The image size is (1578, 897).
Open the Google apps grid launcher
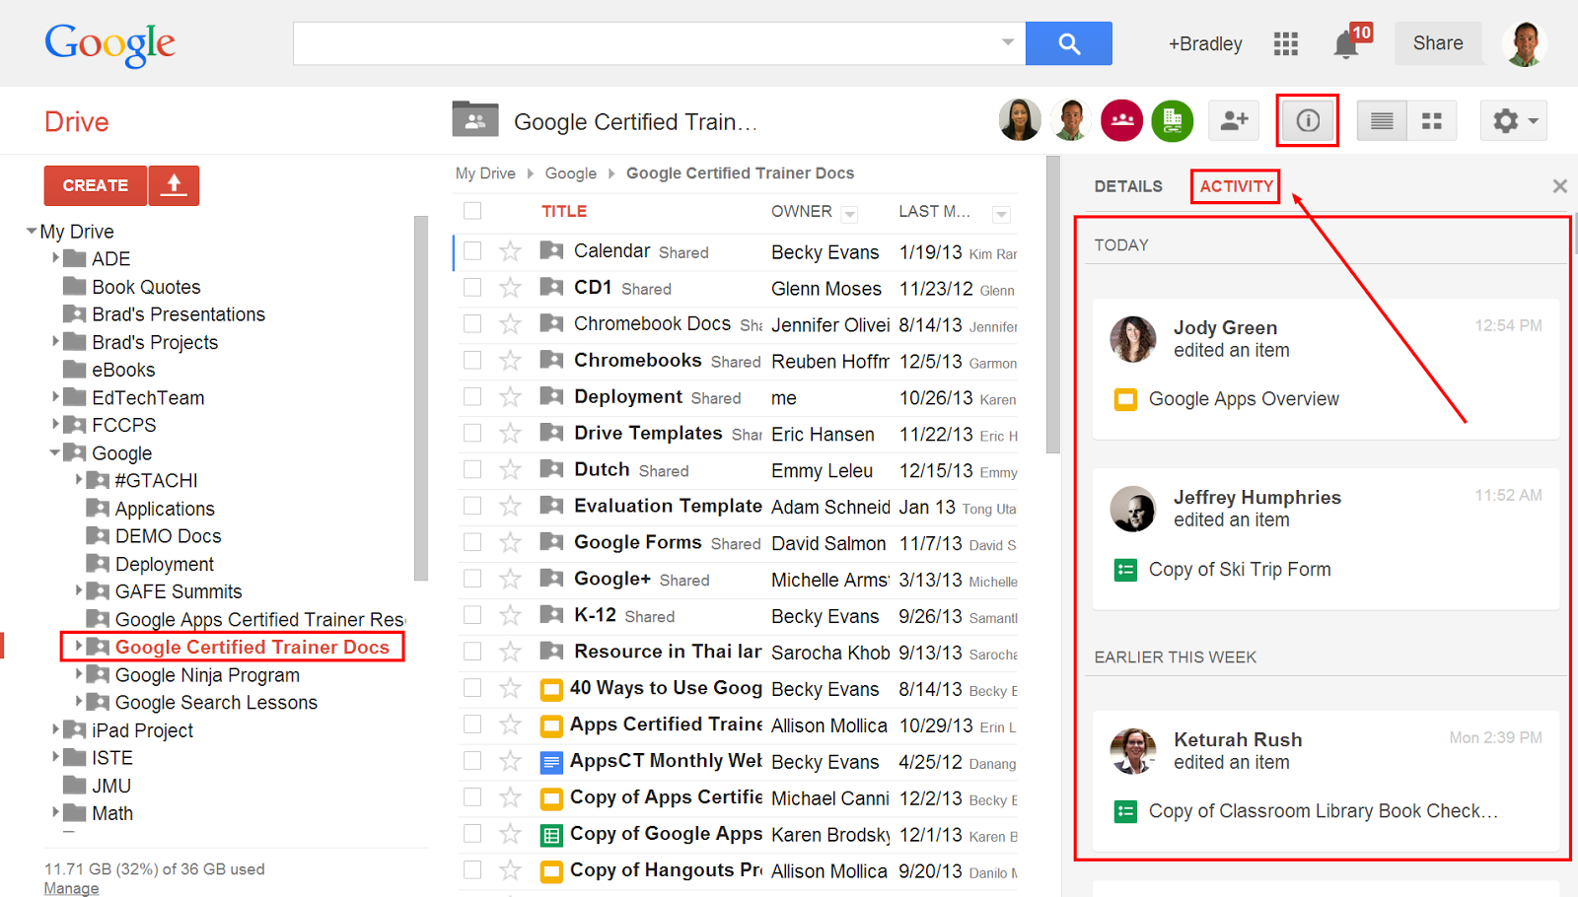pyautogui.click(x=1285, y=43)
